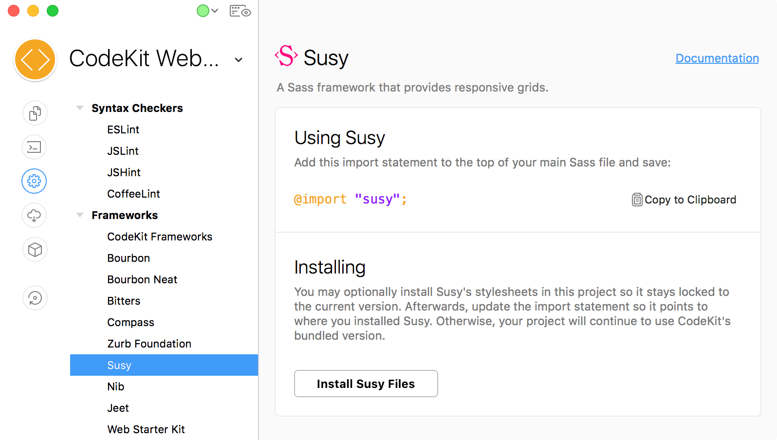Select the Settings gear icon in sidebar

point(34,181)
